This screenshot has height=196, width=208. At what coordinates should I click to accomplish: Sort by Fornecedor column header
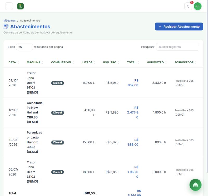click(185, 62)
